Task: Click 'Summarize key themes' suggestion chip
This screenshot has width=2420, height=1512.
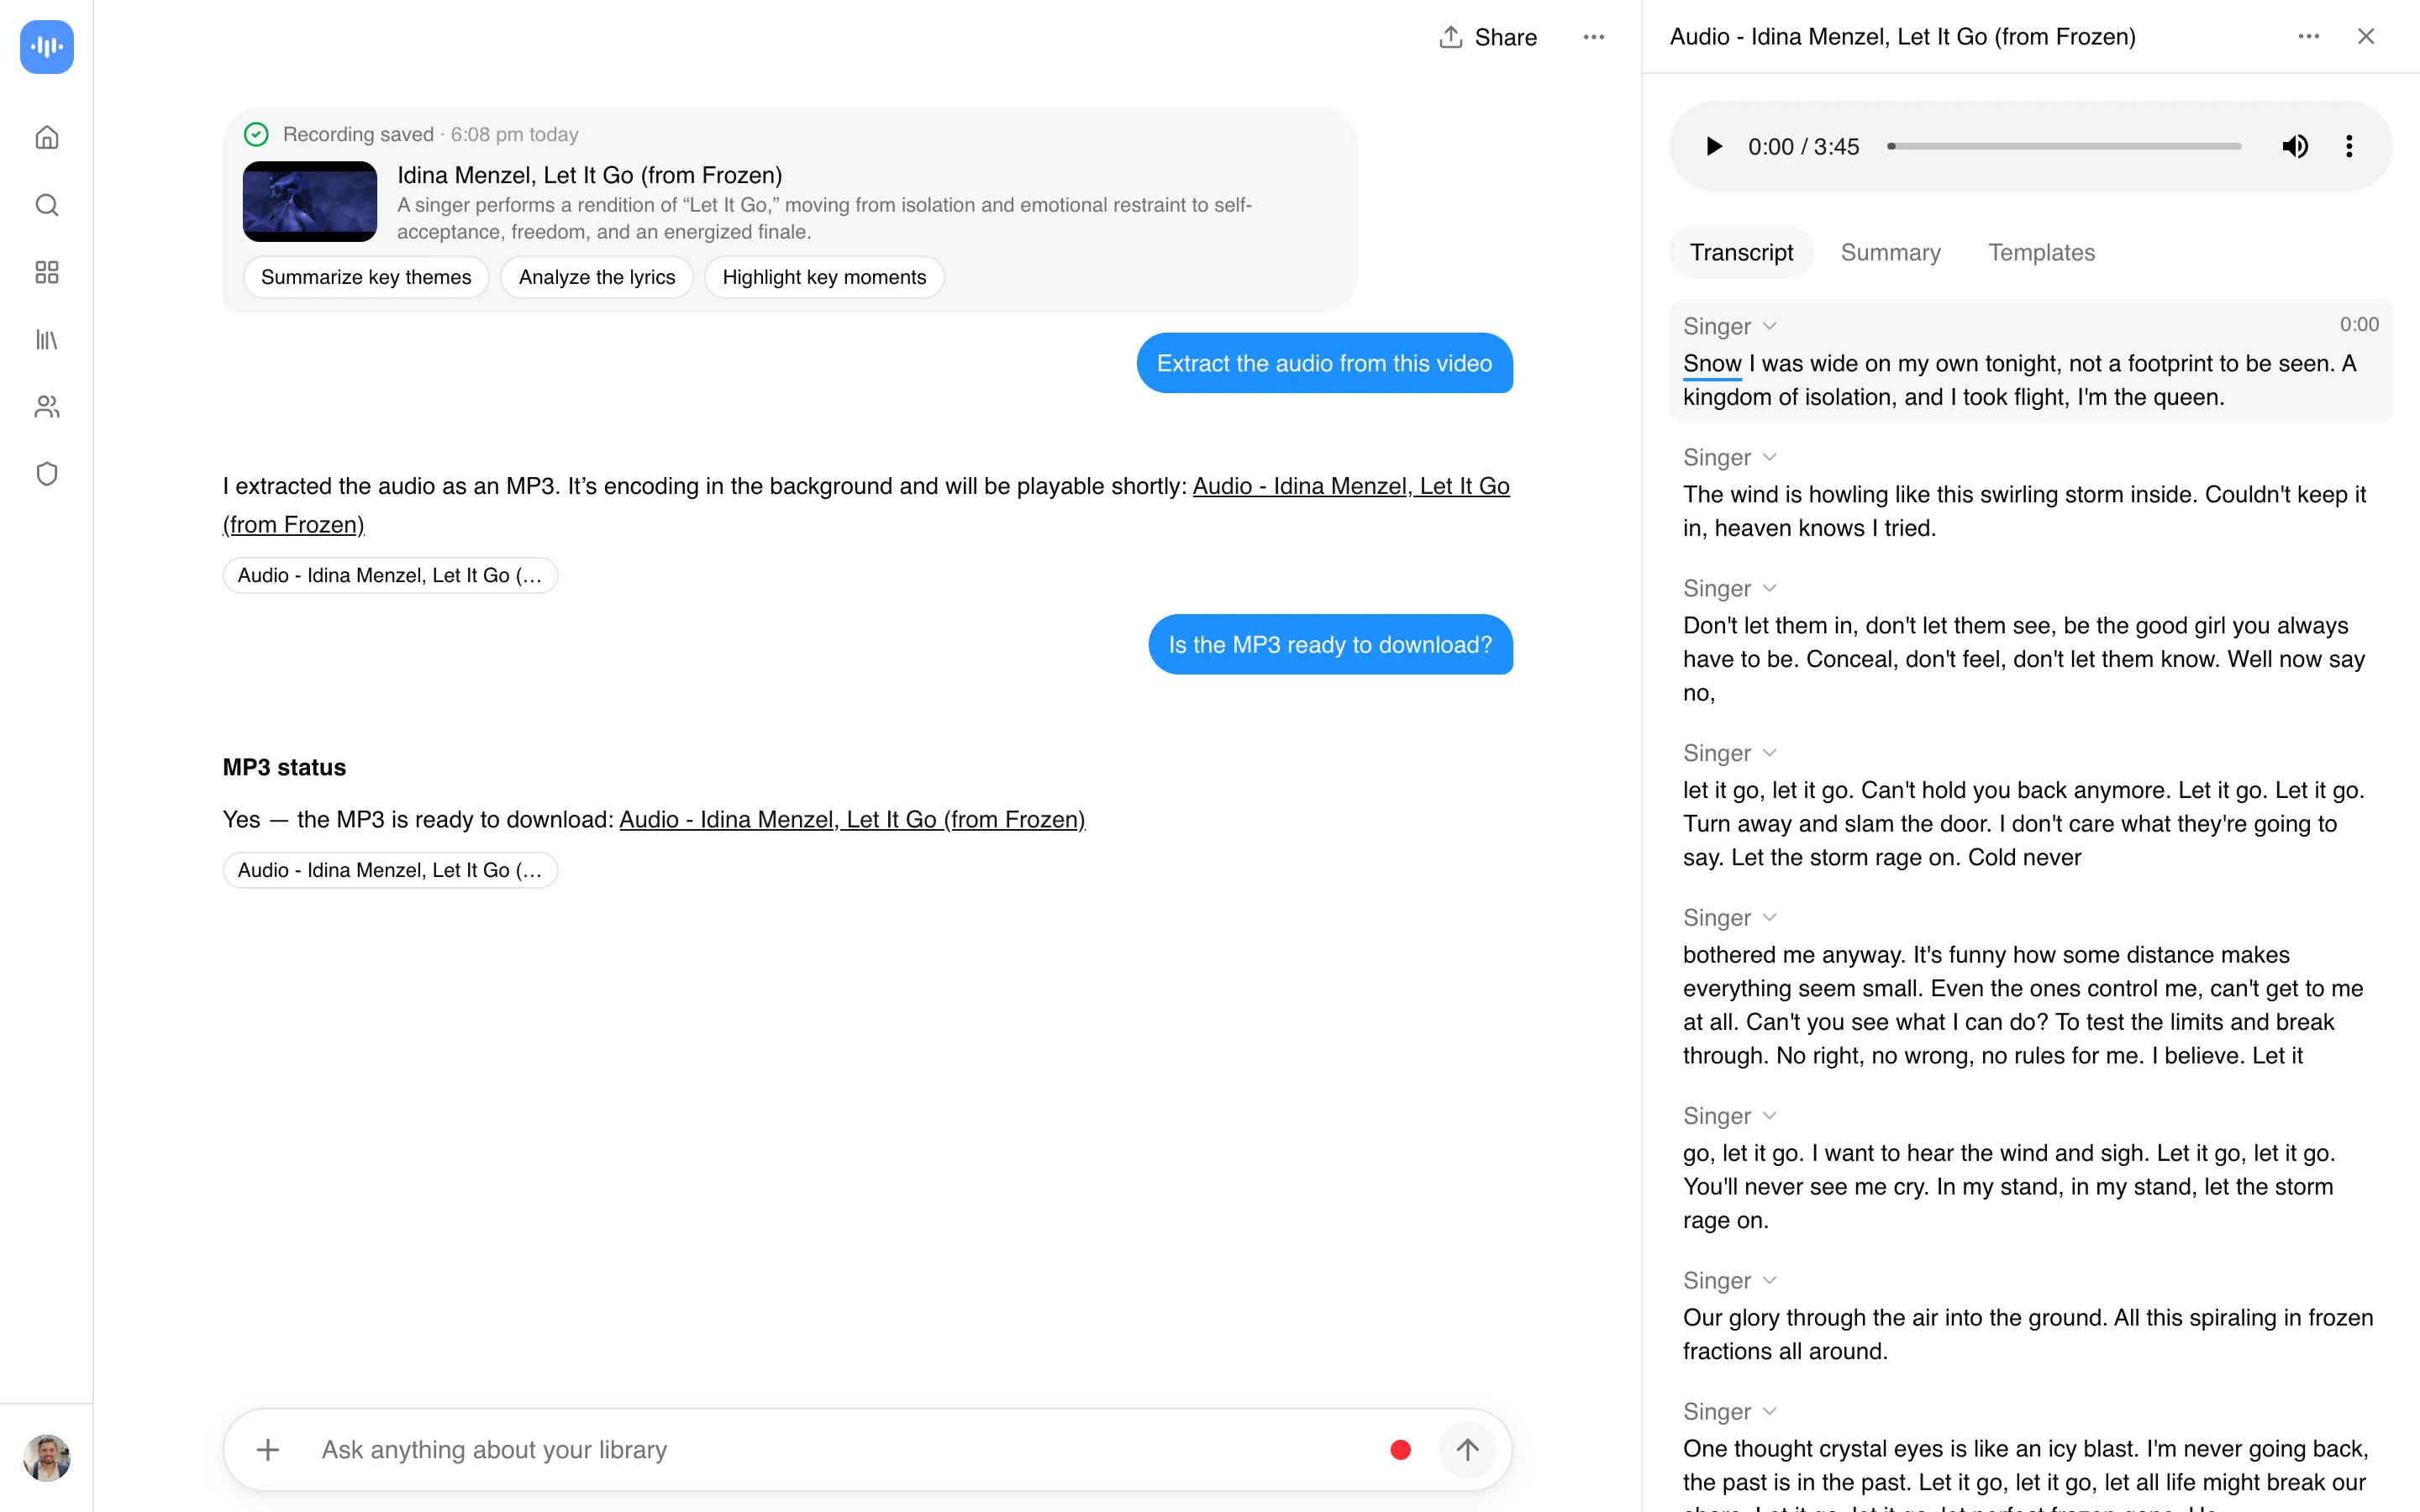Action: (x=366, y=277)
